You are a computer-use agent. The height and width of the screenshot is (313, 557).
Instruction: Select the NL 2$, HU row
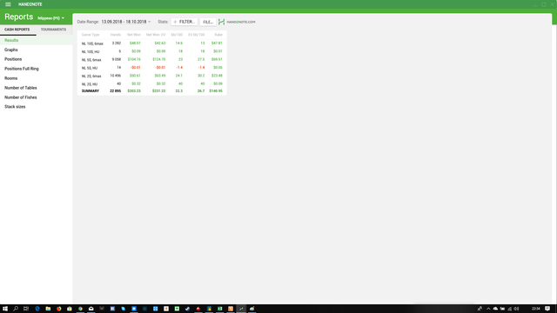click(152, 84)
